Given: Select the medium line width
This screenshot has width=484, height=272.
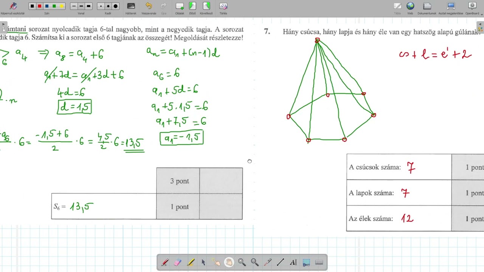Looking at the screenshot, I should [x=81, y=6].
